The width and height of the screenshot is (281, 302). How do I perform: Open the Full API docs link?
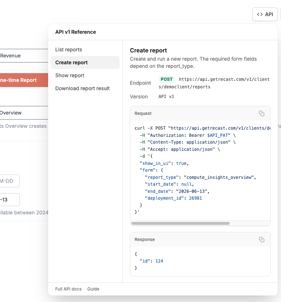pos(68,289)
